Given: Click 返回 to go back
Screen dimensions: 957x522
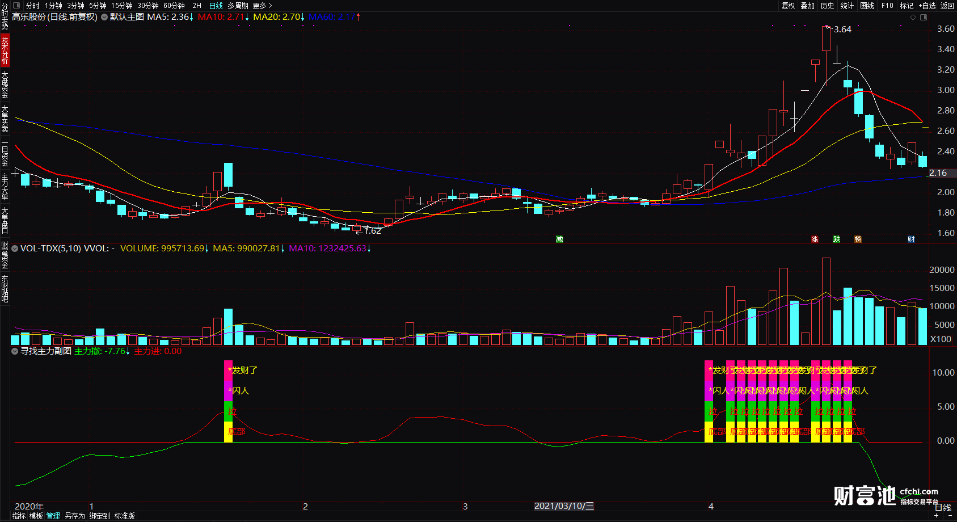Looking at the screenshot, I should (x=947, y=5).
